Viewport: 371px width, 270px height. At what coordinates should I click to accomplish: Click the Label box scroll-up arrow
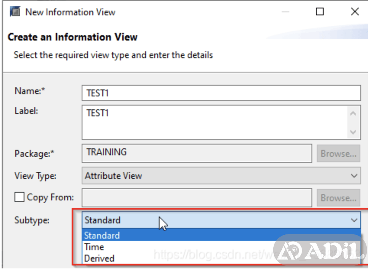353,114
